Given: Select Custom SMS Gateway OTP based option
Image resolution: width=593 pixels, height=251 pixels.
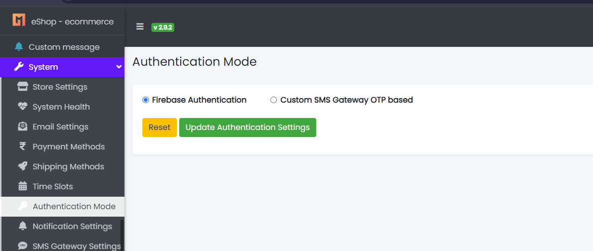Looking at the screenshot, I should [x=273, y=100].
